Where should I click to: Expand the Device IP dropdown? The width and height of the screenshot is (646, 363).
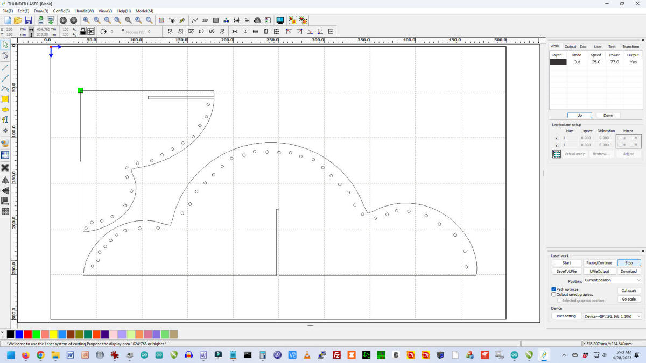613,316
